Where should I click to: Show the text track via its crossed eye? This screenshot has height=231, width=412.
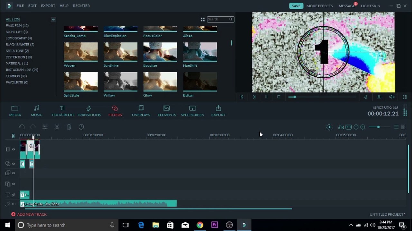coord(14,195)
